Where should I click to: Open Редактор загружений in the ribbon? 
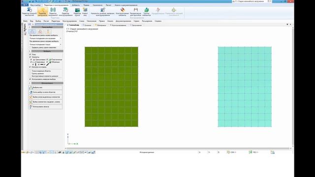(53, 12)
